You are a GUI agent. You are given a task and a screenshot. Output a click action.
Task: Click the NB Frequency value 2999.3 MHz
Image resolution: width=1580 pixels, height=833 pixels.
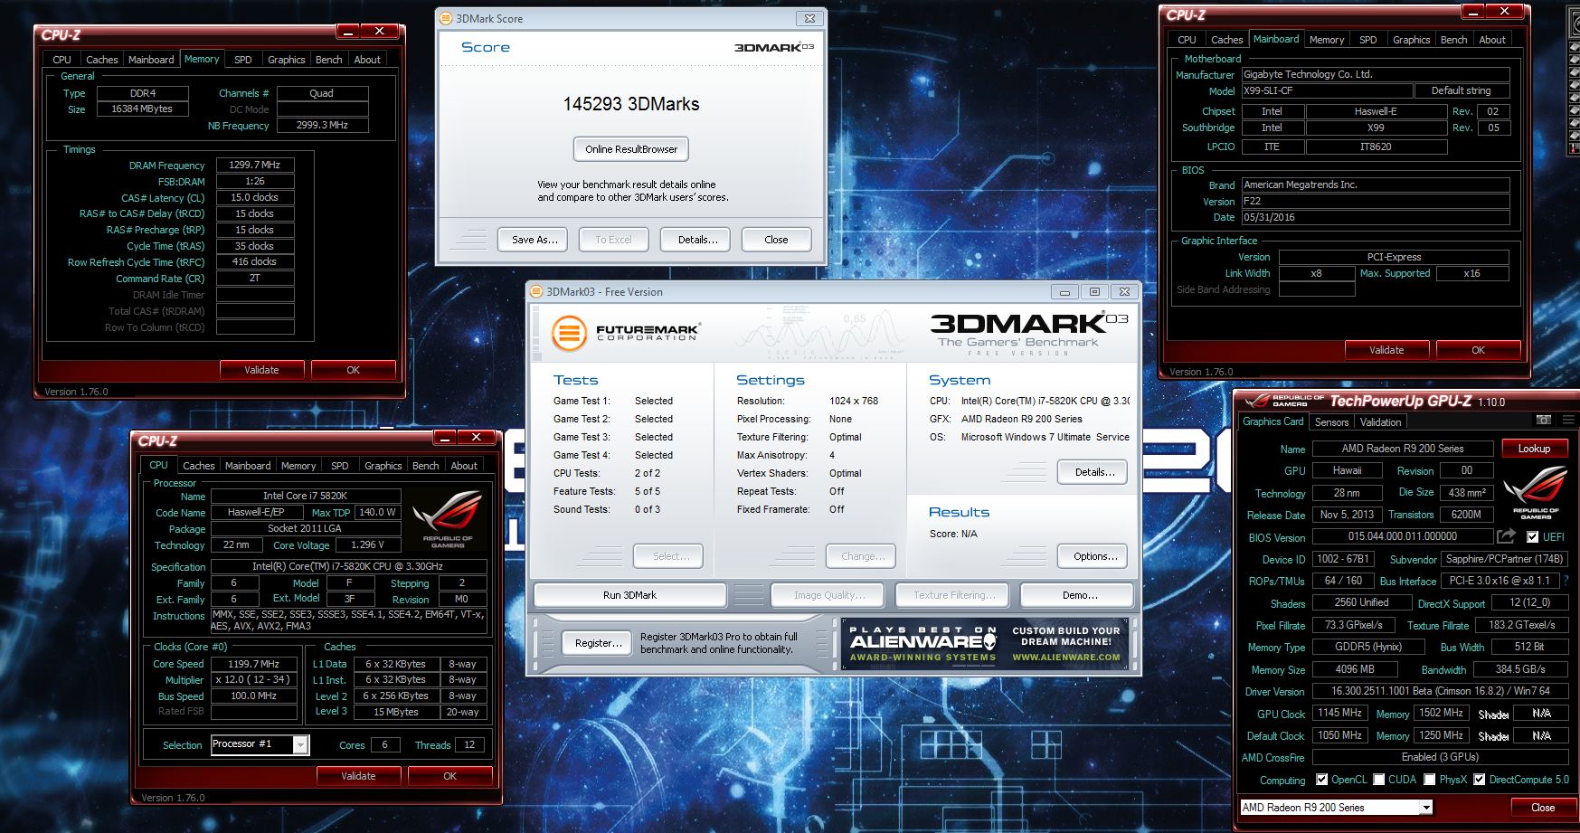pyautogui.click(x=322, y=126)
